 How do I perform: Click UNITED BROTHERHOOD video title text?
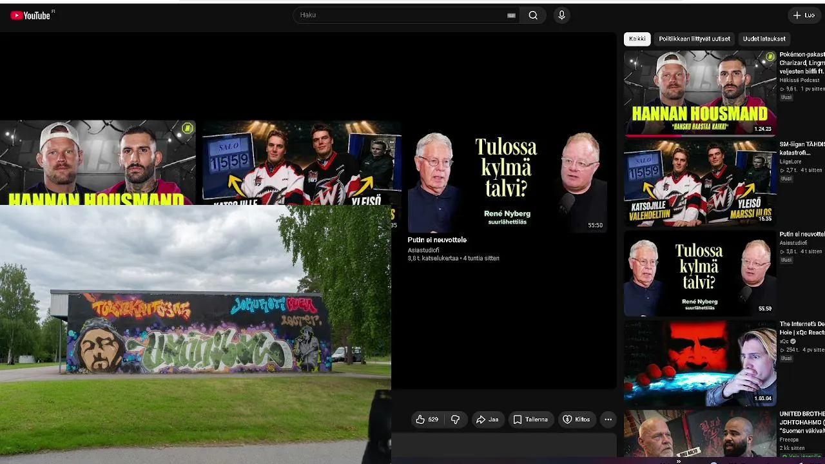802,422
